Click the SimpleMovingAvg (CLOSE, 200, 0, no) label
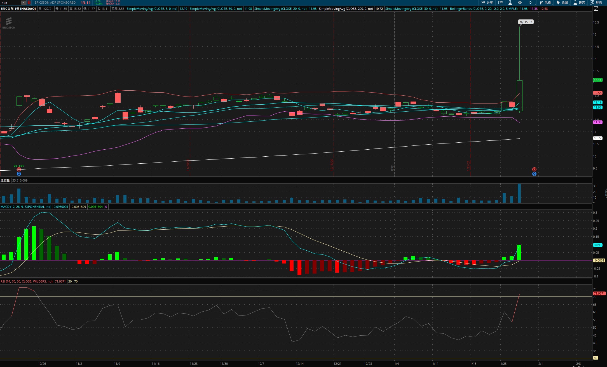607x367 pixels. click(x=346, y=9)
